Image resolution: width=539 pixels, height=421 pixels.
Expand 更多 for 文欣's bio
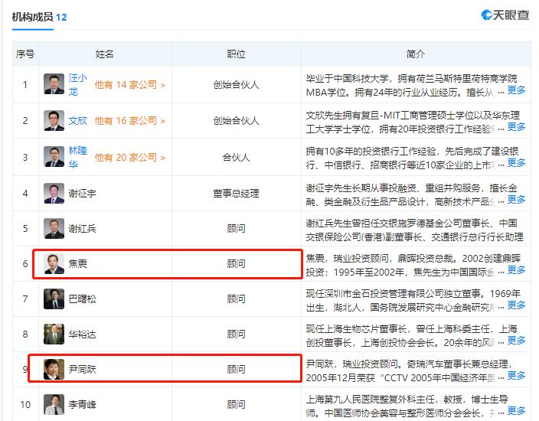point(516,127)
